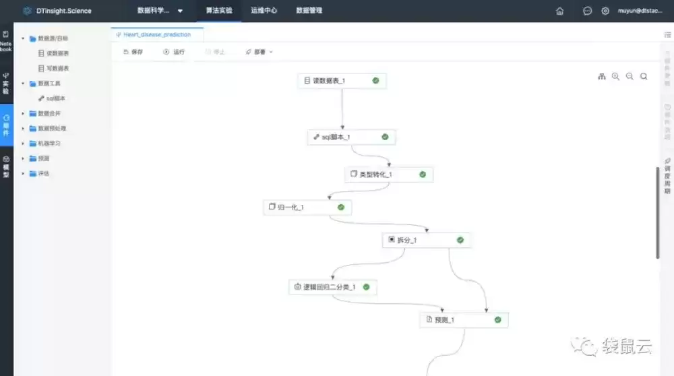Expand the 机器学习 folder
This screenshot has width=674, height=376.
coord(23,144)
